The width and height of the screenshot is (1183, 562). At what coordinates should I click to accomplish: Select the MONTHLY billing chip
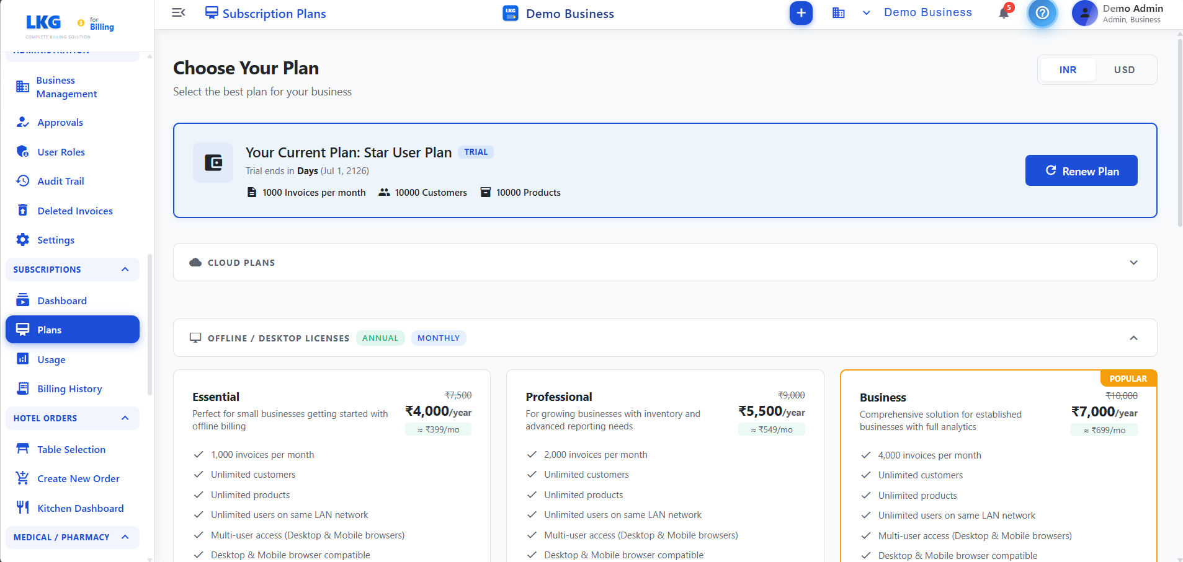click(x=439, y=338)
